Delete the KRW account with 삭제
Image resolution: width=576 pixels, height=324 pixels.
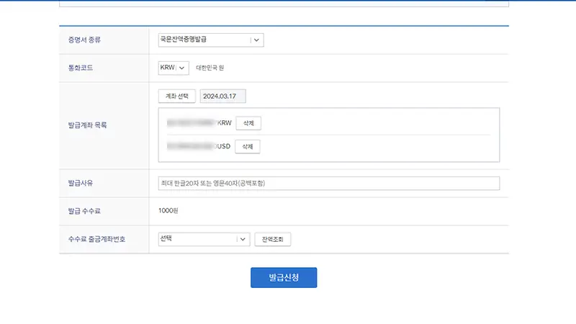pos(248,123)
